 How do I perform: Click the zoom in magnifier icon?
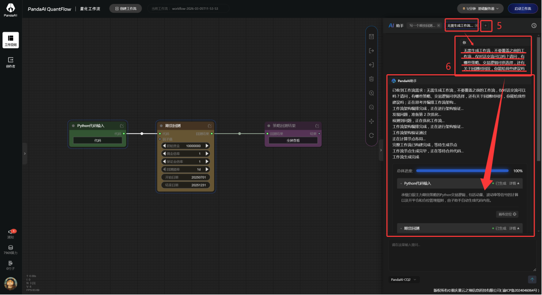point(371,93)
